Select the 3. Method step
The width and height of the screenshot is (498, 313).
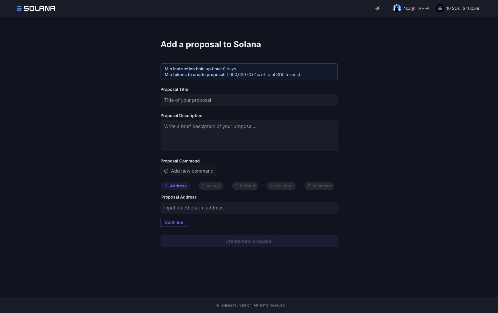[245, 186]
